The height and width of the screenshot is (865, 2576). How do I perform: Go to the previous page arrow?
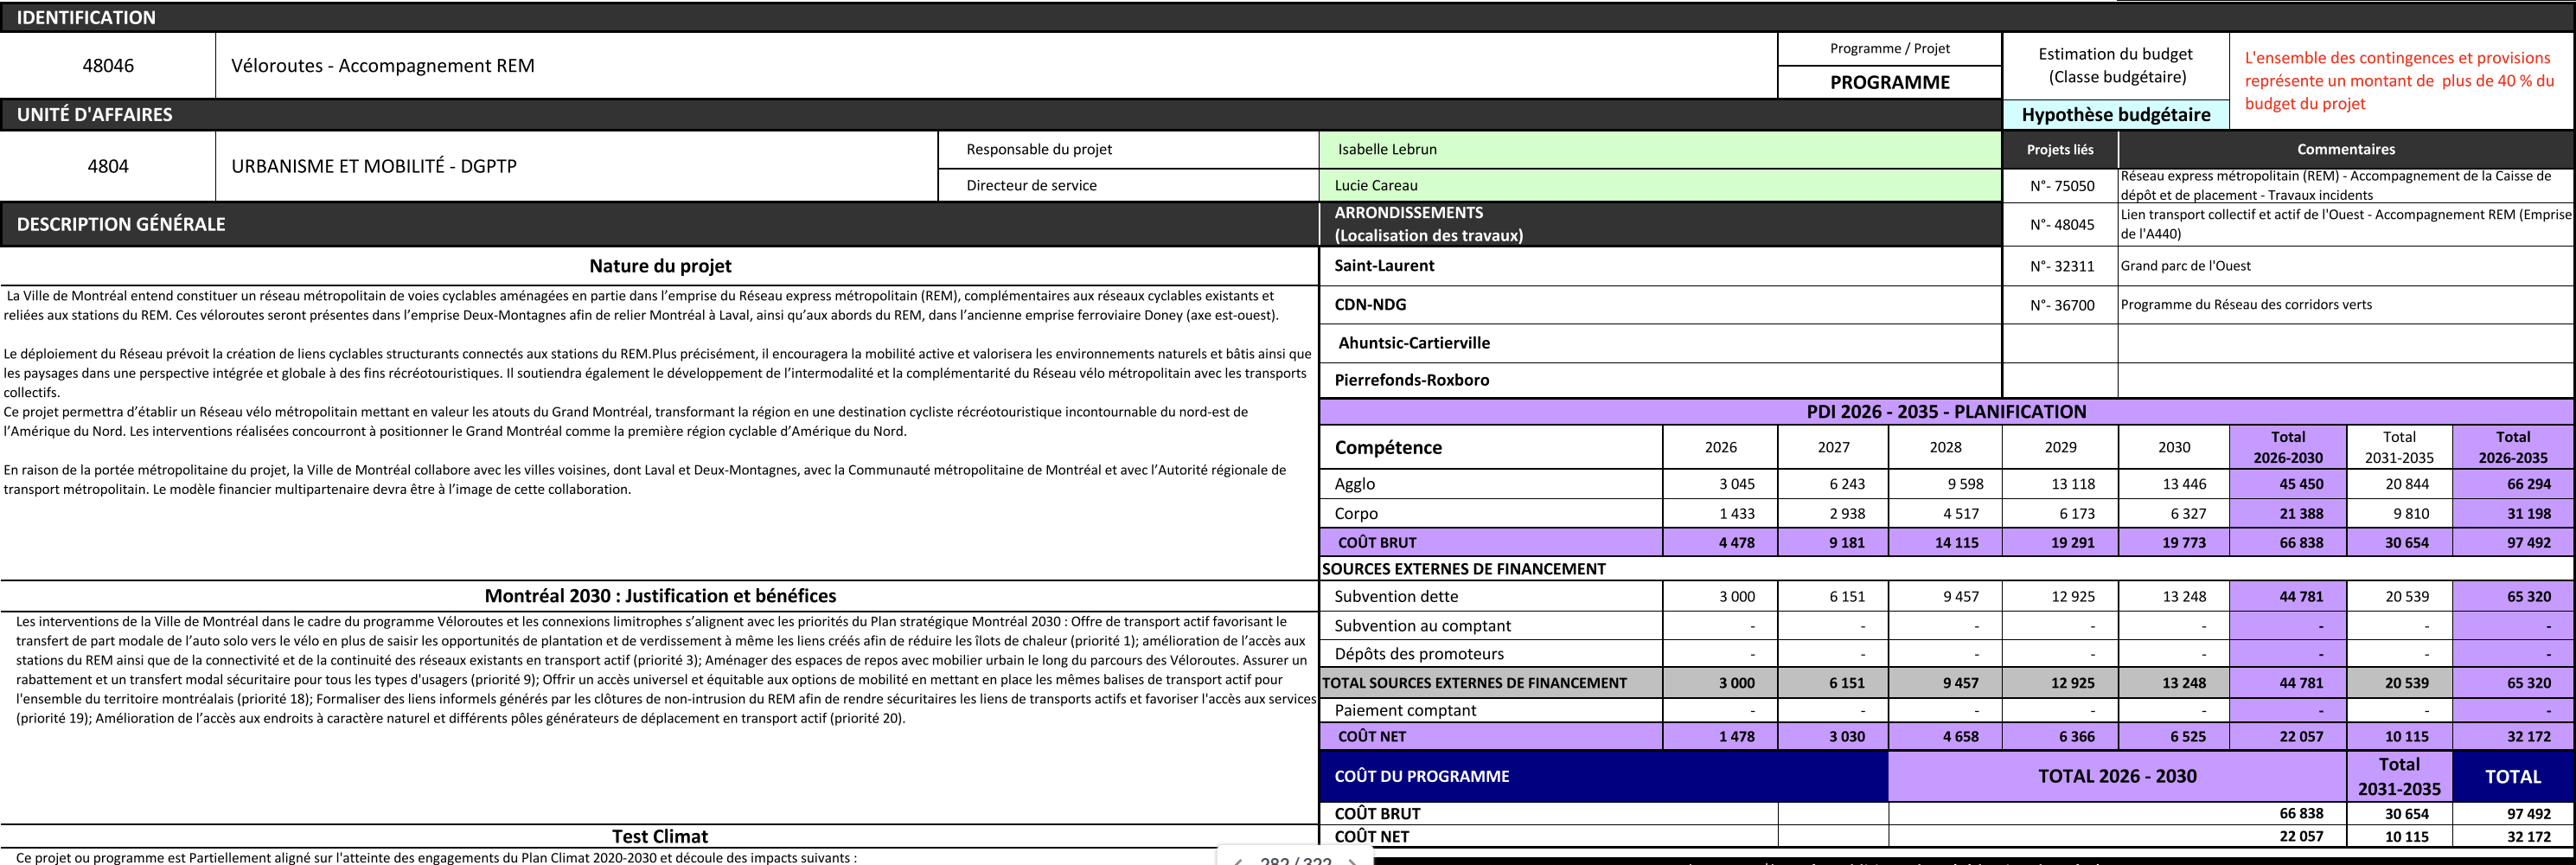point(1239,861)
